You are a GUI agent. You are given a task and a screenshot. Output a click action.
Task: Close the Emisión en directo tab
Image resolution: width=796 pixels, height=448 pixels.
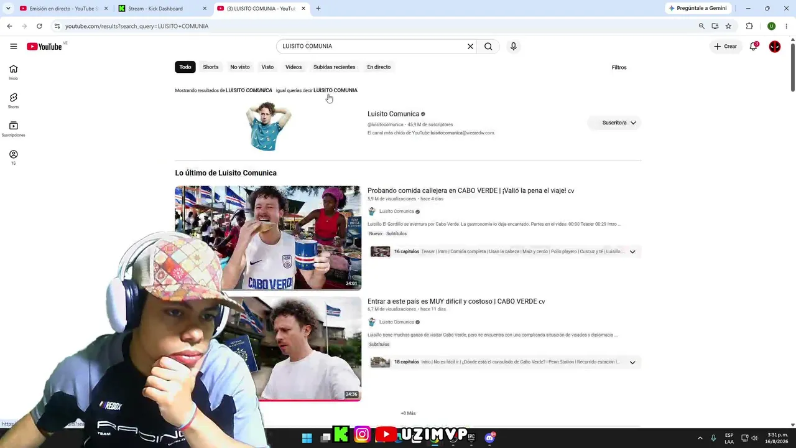pos(106,9)
